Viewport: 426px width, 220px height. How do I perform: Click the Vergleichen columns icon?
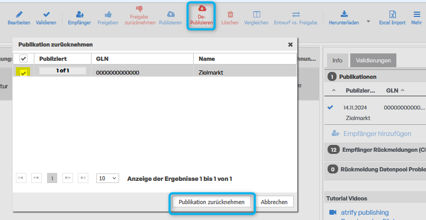point(257,14)
